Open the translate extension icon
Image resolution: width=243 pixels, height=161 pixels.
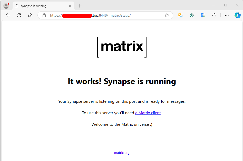coord(180,15)
